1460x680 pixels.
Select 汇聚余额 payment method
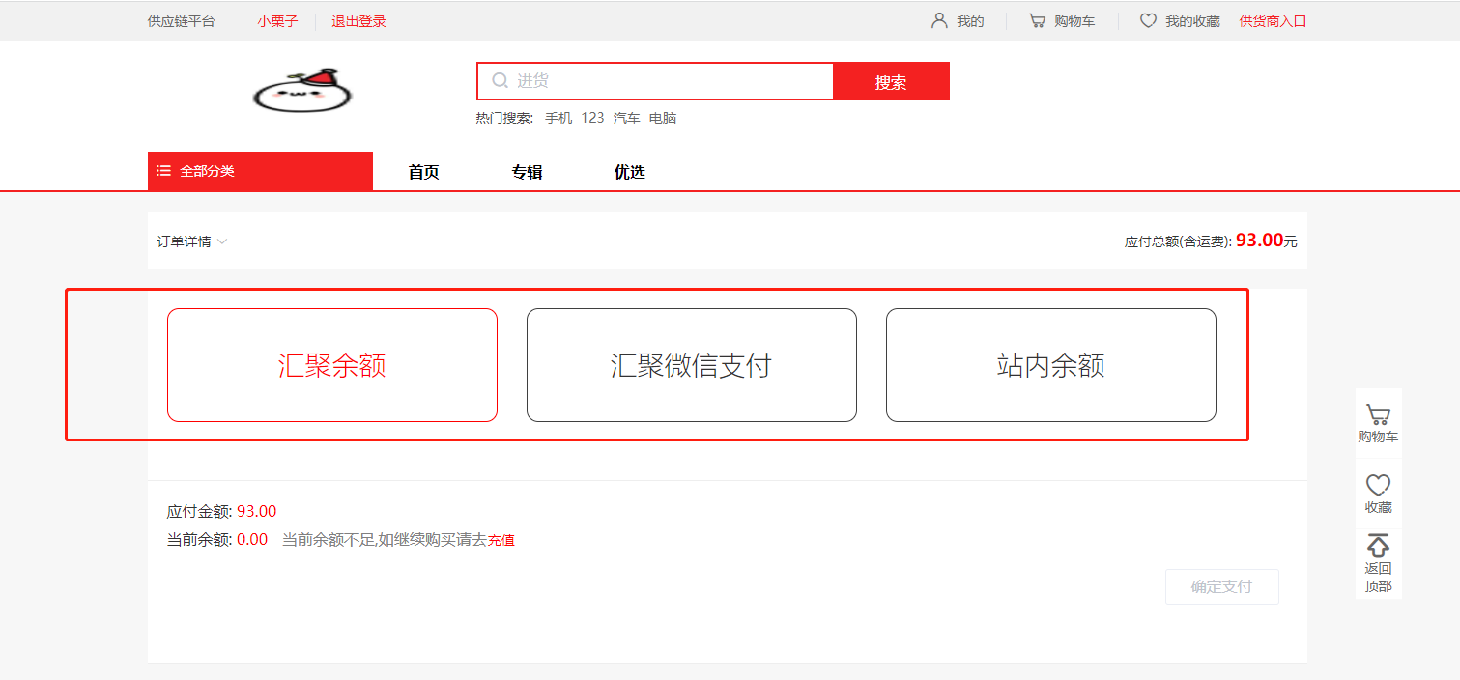click(332, 365)
